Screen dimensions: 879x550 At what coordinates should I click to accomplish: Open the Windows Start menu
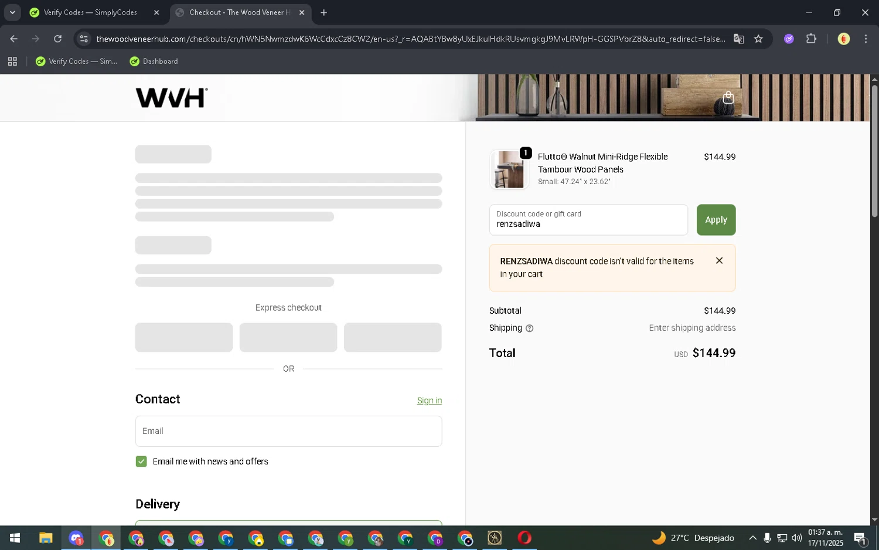coord(15,538)
